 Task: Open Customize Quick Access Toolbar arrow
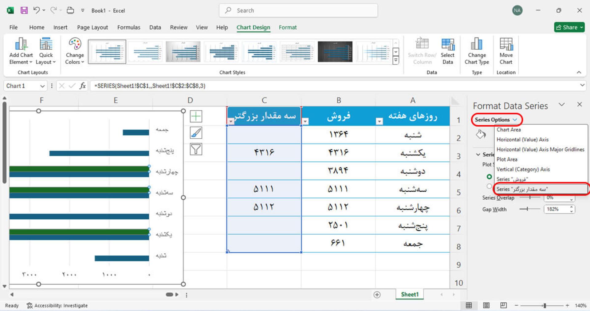(x=83, y=10)
